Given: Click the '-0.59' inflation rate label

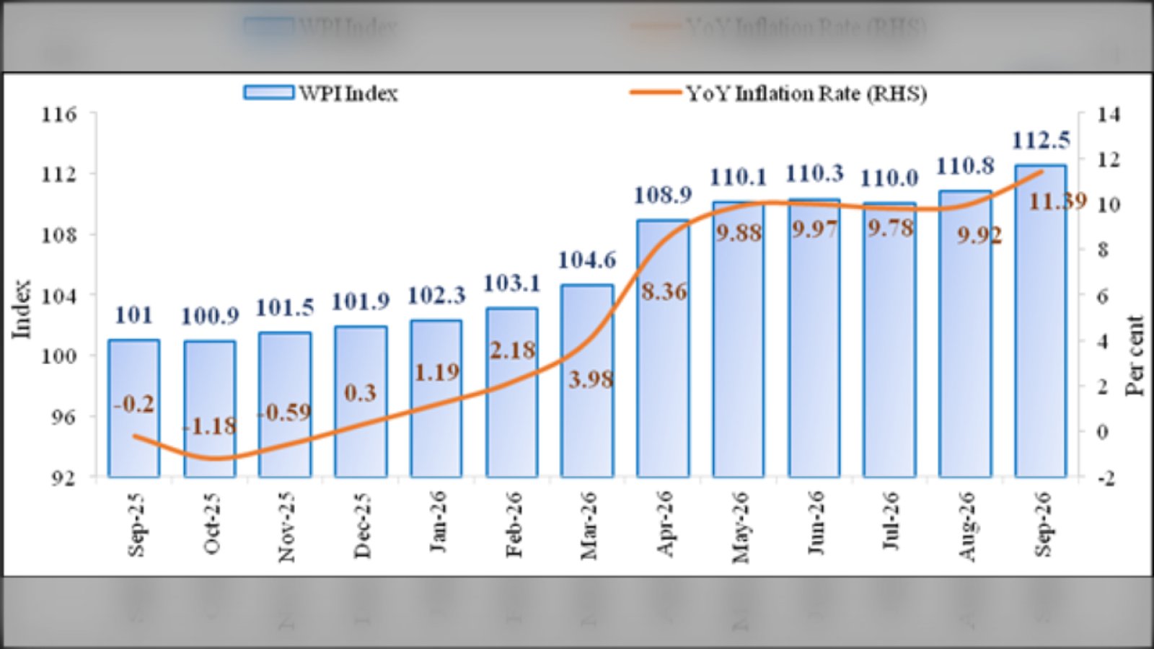Looking at the screenshot, I should point(285,412).
